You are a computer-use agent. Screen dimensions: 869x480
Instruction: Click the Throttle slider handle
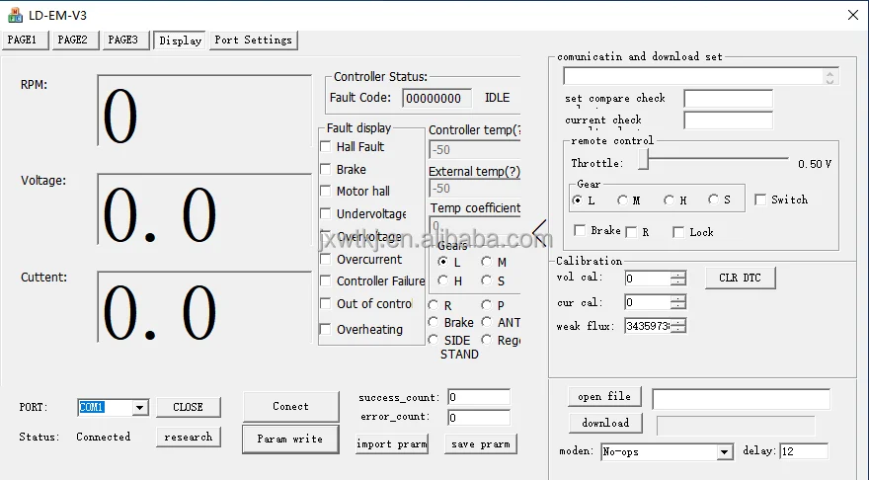(644, 160)
